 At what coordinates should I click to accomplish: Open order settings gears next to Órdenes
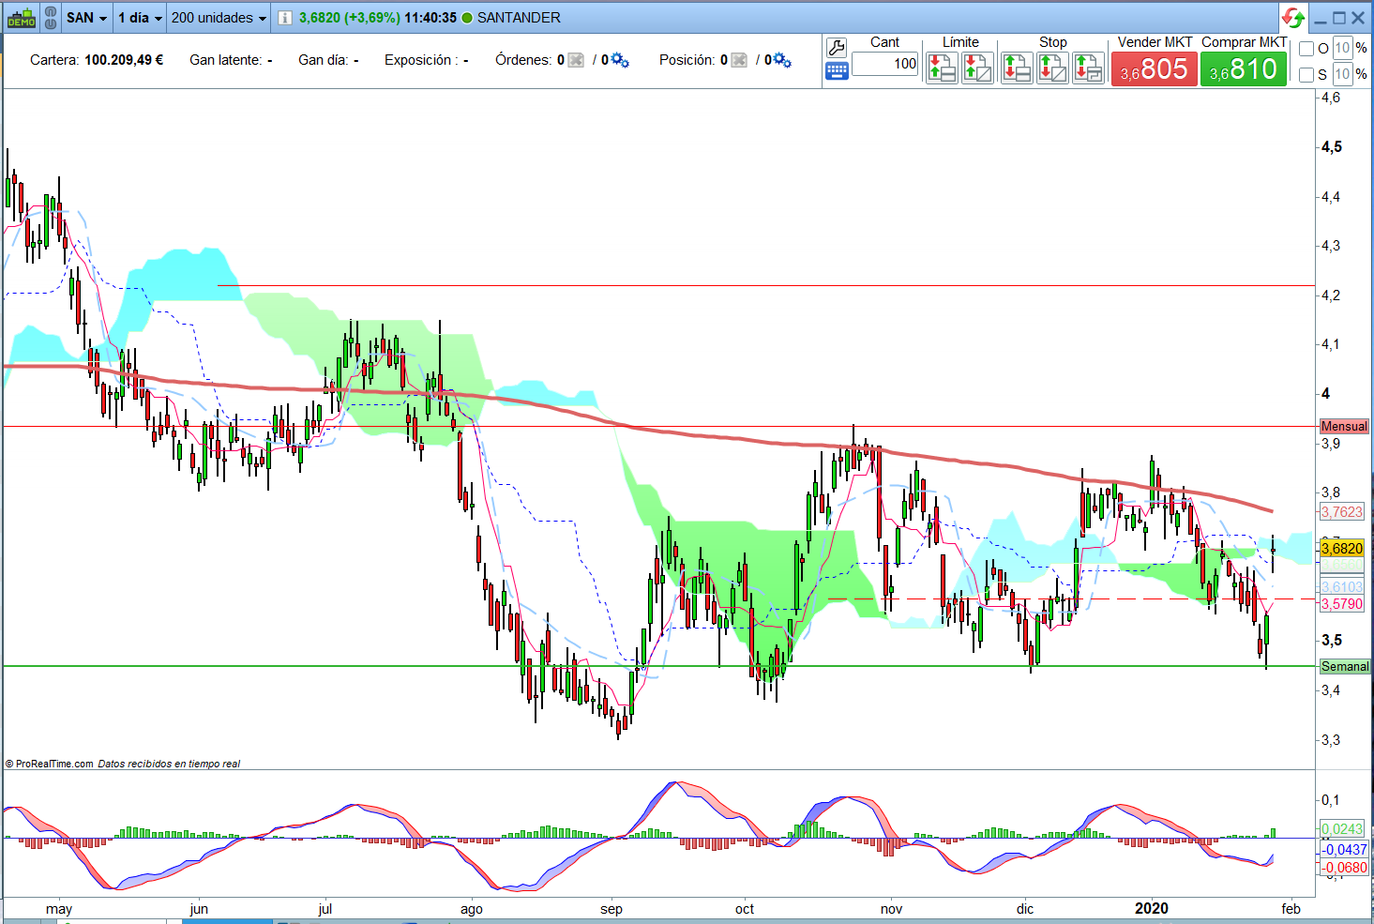click(619, 60)
